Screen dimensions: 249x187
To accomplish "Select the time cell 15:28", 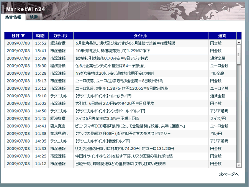I will point(41,73).
